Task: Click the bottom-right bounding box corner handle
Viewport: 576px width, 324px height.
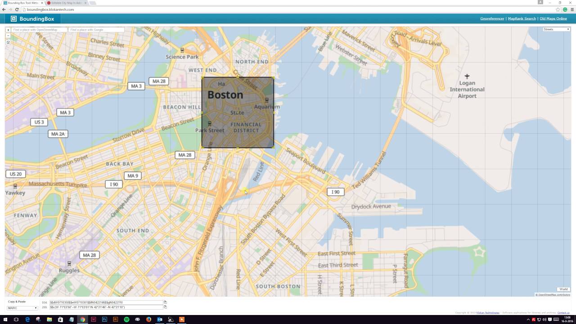Action: click(x=274, y=147)
